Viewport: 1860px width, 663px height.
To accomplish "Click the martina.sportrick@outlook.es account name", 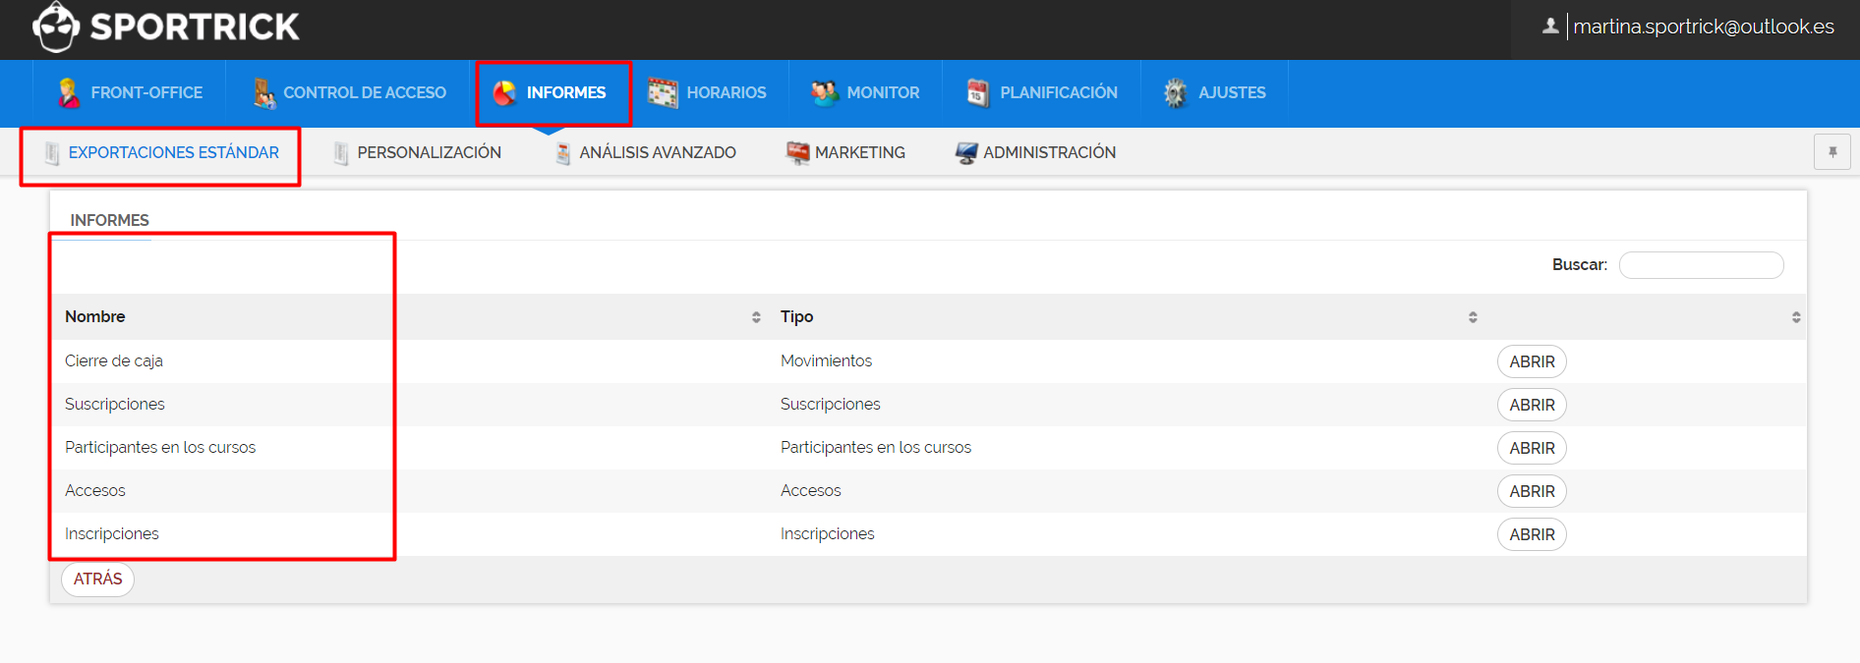I will 1704,27.
